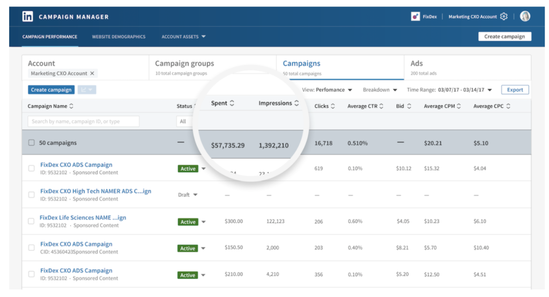
Task: Open FixDex CXO ADS Campaign link with $10.12 bid
Action: [76, 165]
